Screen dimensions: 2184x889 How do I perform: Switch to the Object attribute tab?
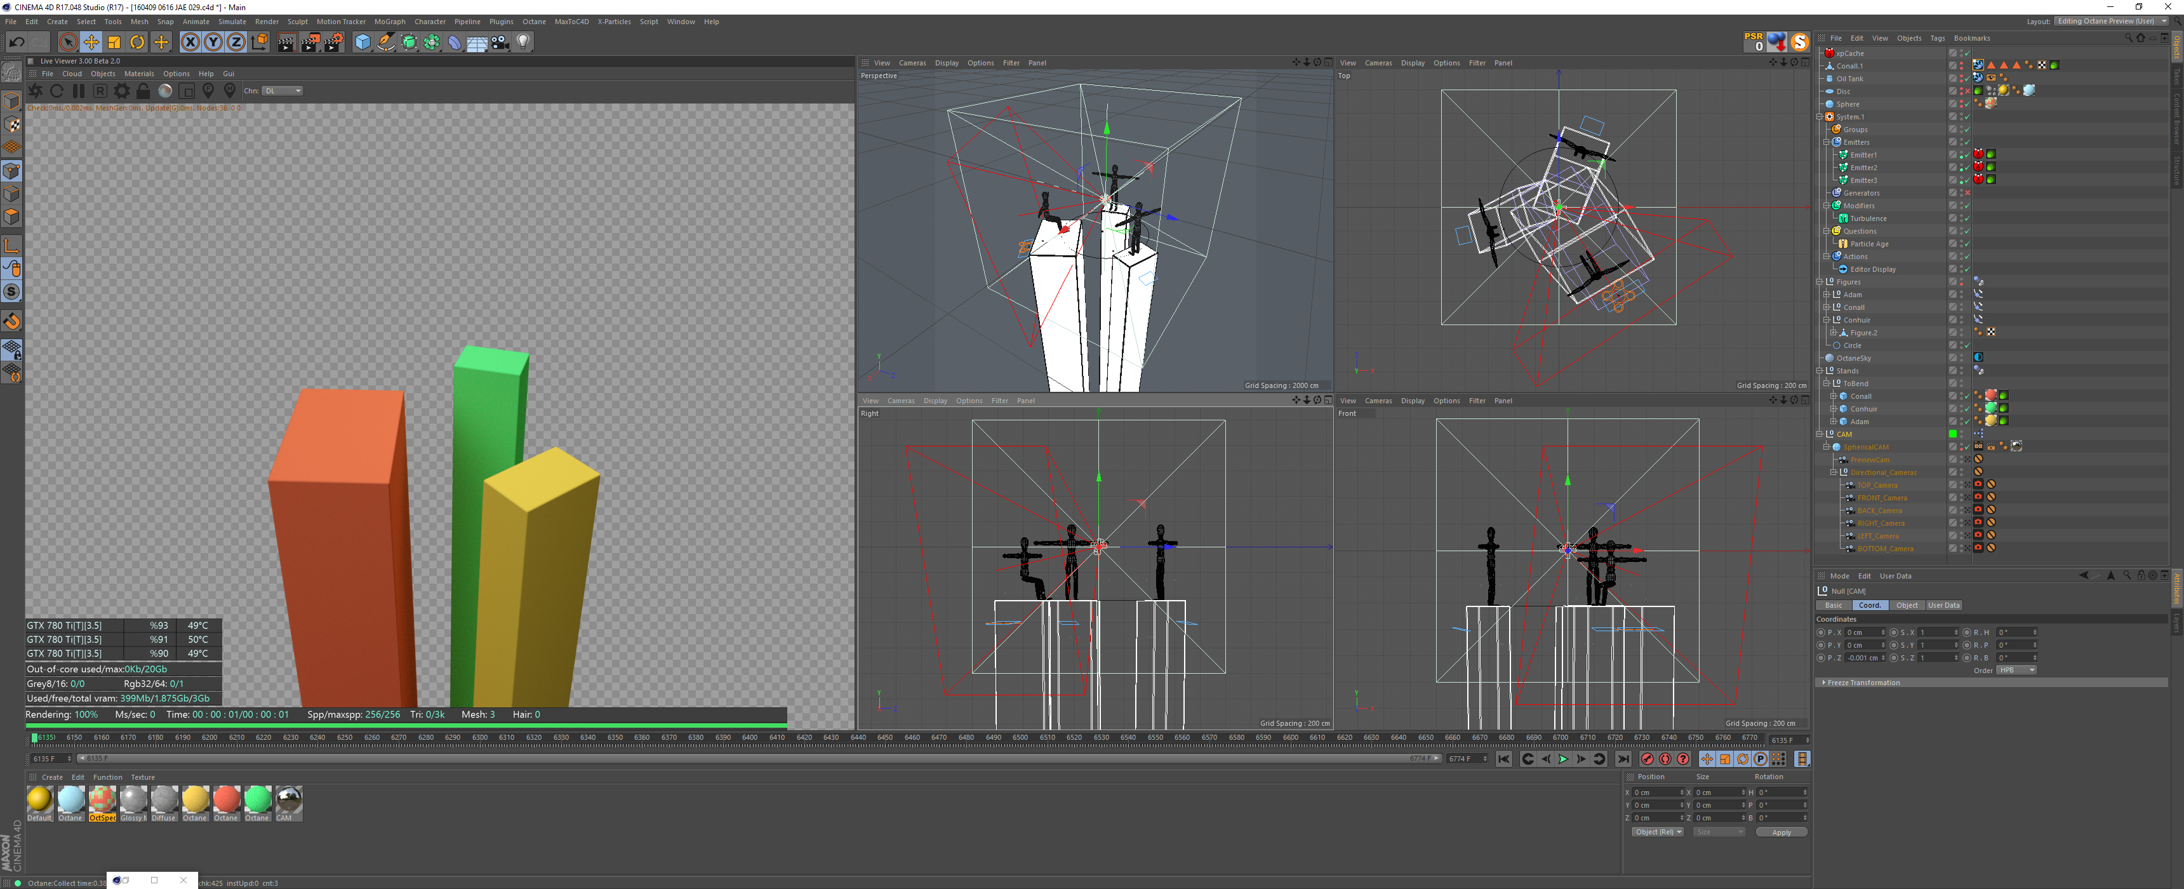1907,606
